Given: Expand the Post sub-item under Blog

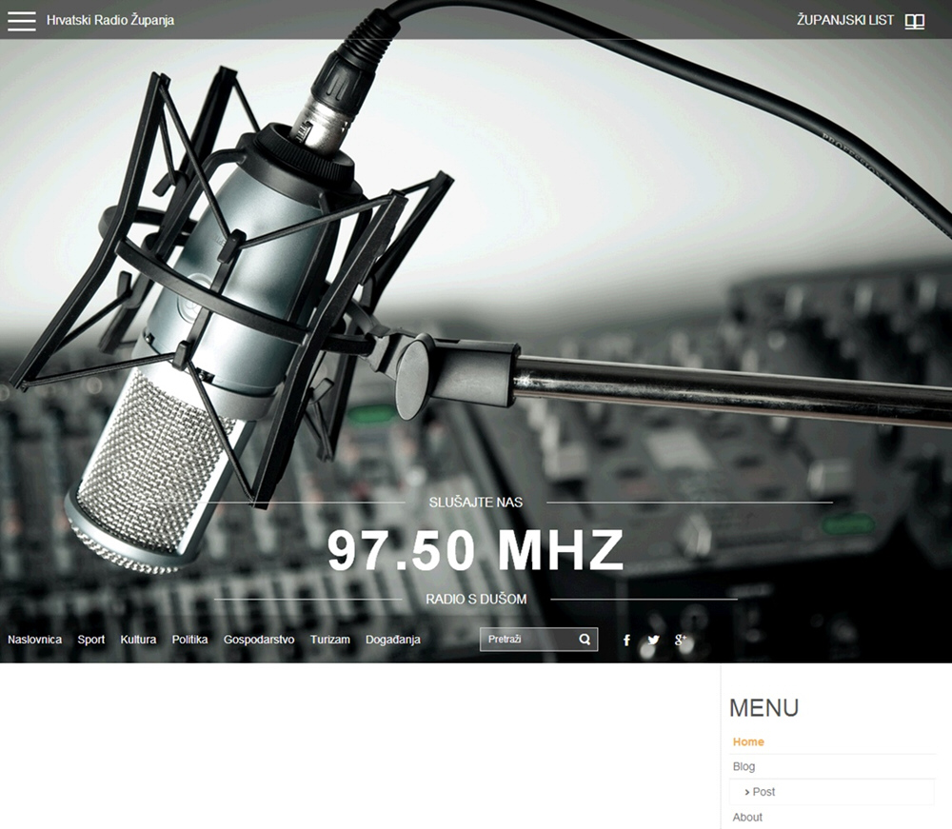Looking at the screenshot, I should [764, 792].
